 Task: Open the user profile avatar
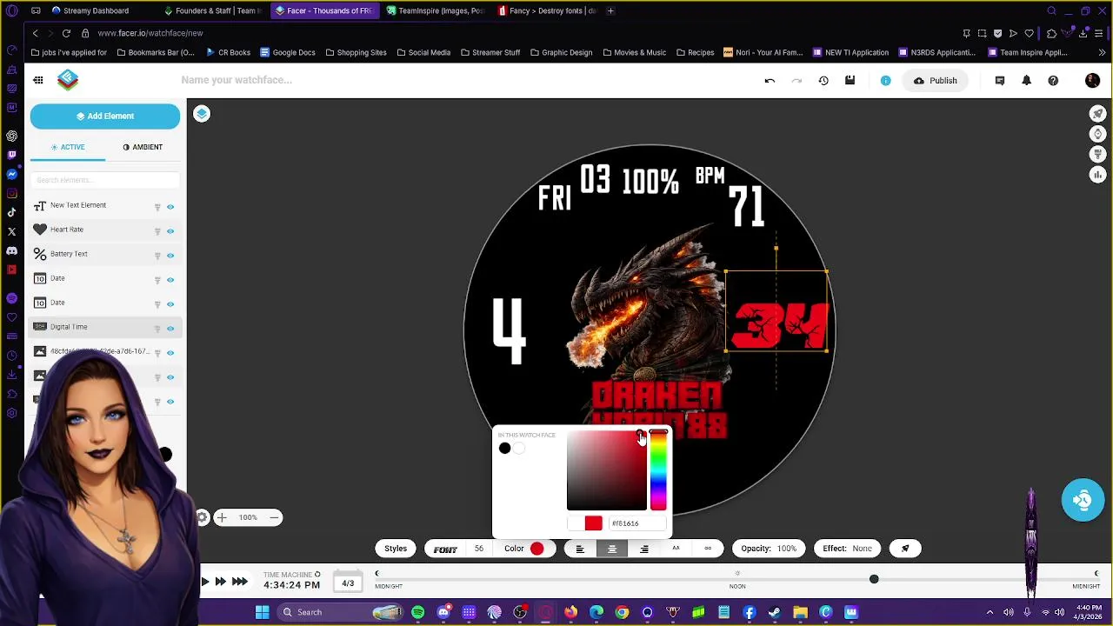(x=1092, y=81)
